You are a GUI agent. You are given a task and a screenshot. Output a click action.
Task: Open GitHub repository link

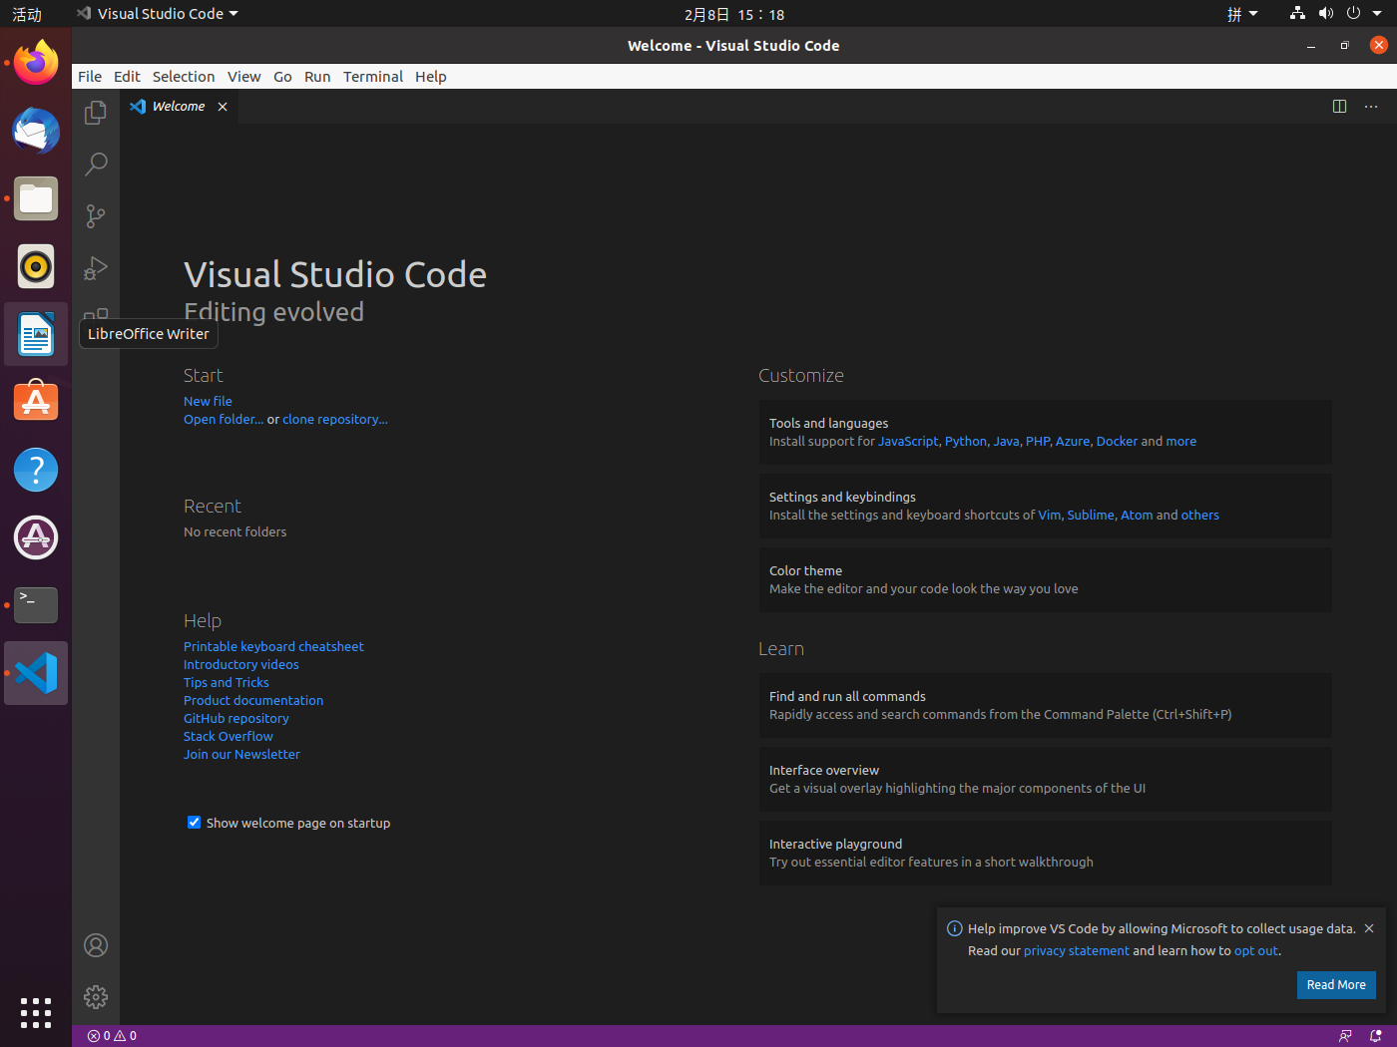click(236, 718)
